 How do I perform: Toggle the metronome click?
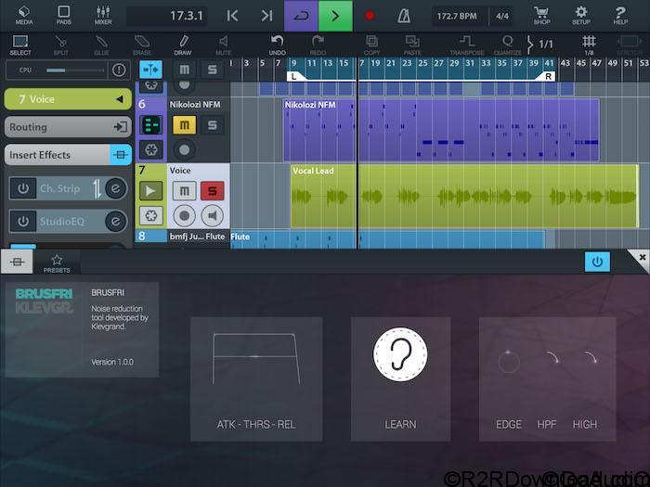pyautogui.click(x=404, y=16)
